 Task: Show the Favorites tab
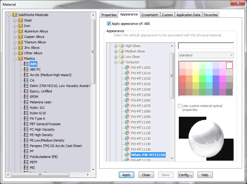[211, 15]
